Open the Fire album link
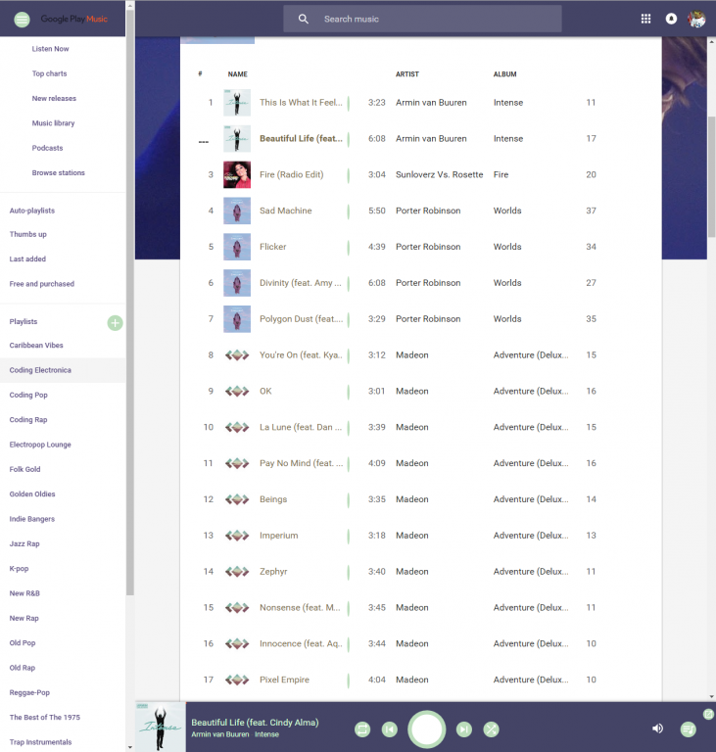Screen dimensions: 716x752 pyautogui.click(x=501, y=174)
